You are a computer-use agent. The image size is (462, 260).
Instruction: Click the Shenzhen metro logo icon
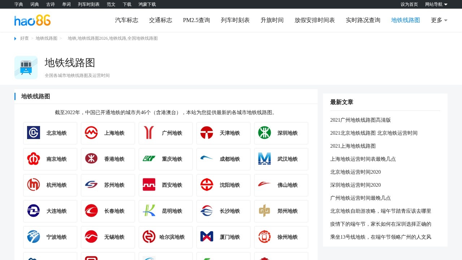pos(265,133)
